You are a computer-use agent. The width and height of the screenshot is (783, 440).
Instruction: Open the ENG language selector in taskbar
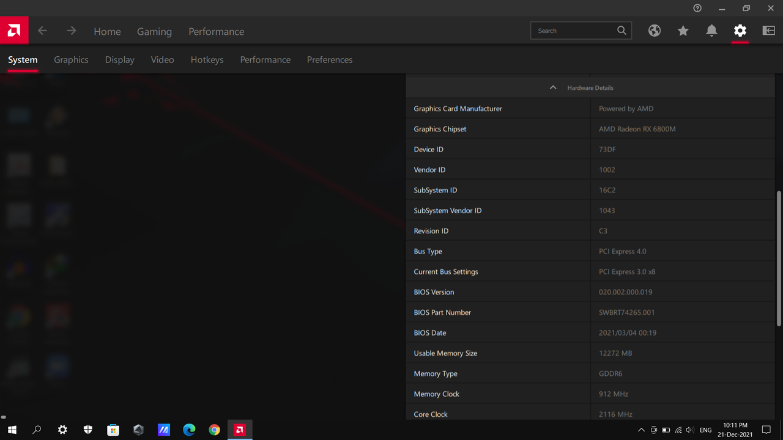(x=705, y=430)
